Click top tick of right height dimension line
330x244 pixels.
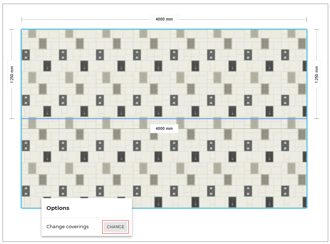[316, 30]
